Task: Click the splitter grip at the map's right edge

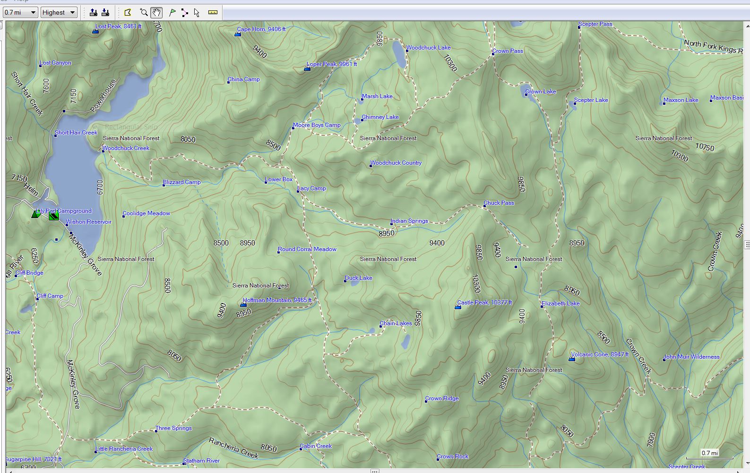Action: point(747,245)
